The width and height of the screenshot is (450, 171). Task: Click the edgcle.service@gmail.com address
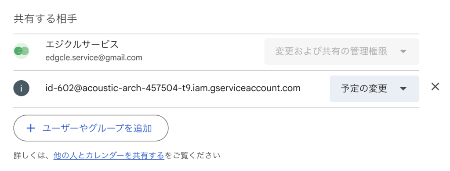tap(94, 57)
